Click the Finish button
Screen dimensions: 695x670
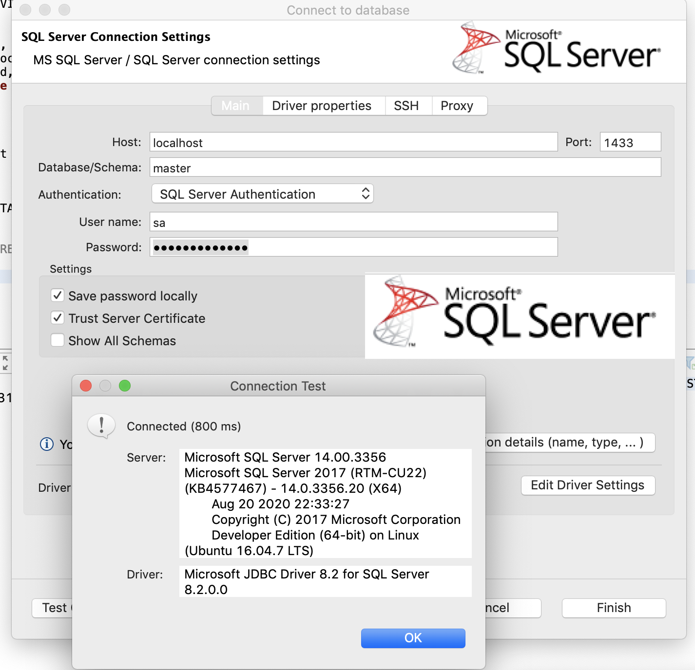[613, 607]
